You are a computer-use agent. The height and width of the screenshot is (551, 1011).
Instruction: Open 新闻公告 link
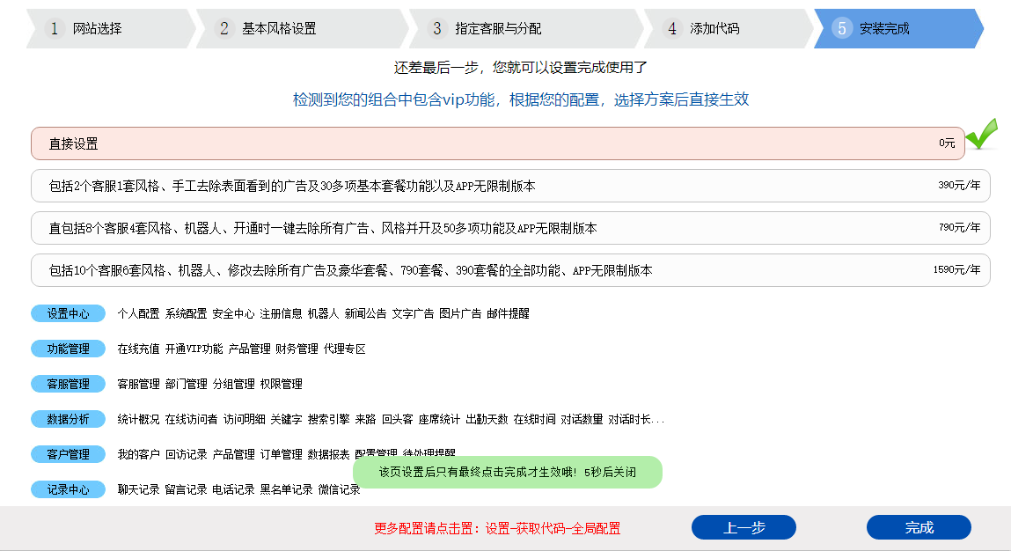click(365, 313)
